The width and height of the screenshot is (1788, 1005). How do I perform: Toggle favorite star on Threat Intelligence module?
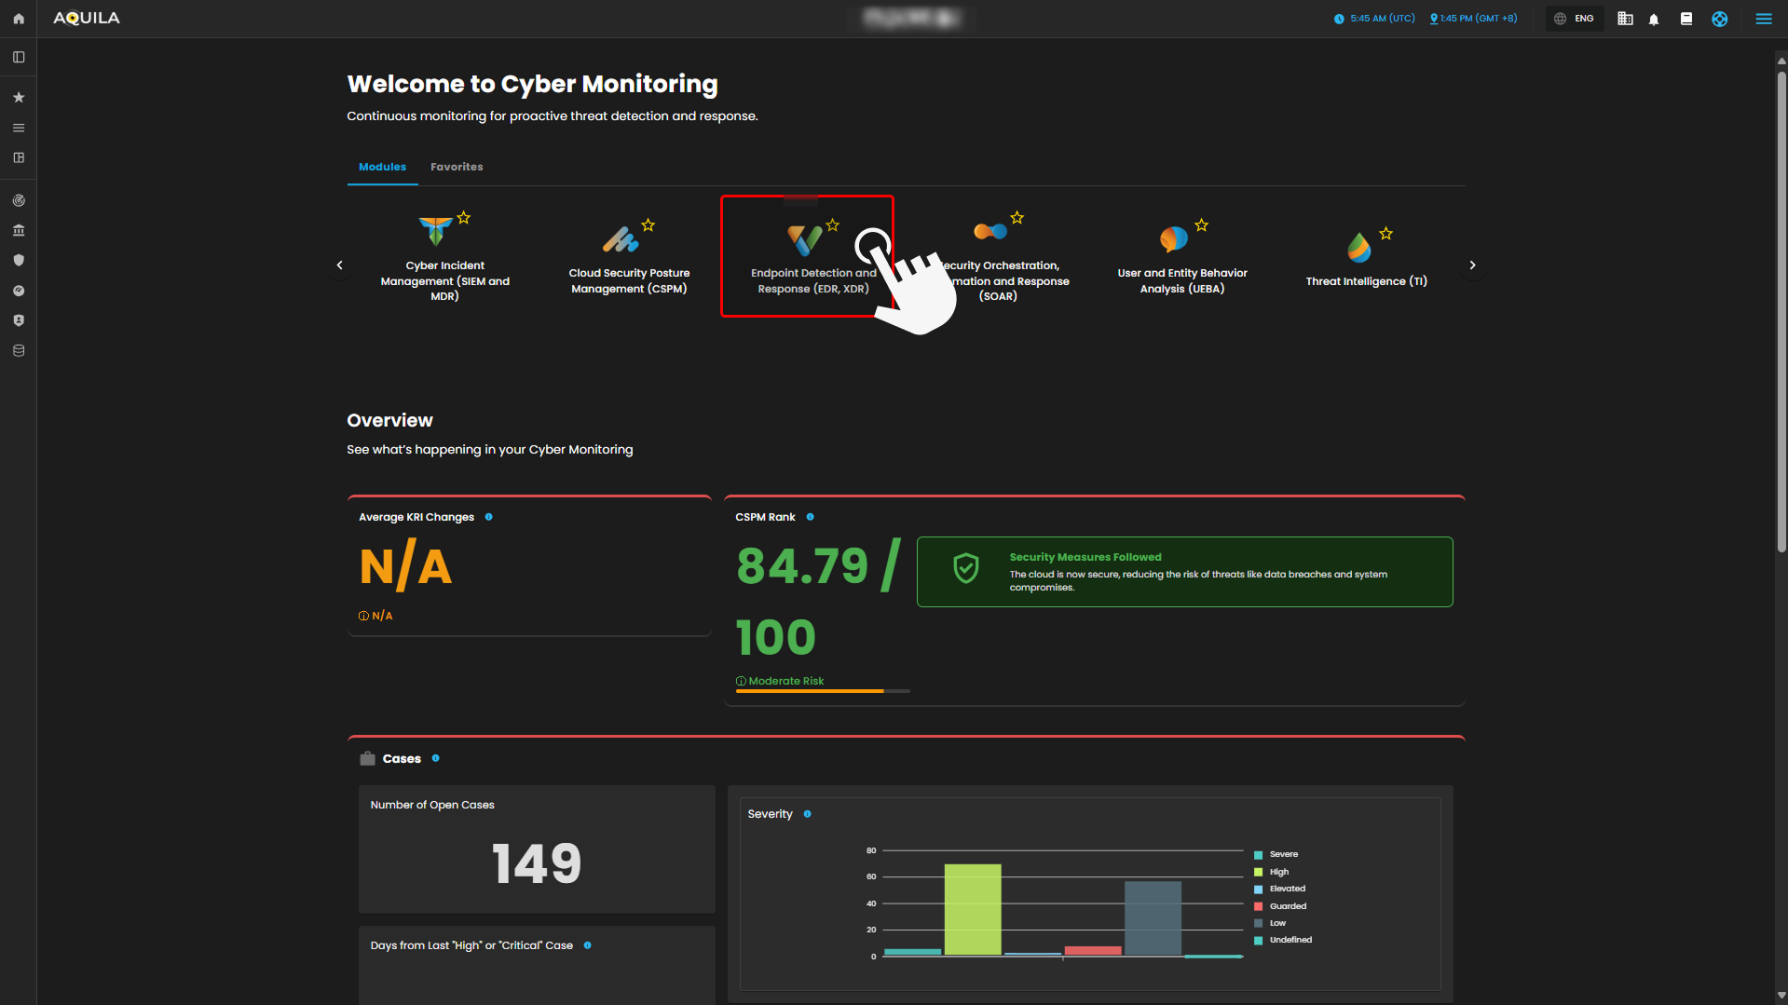(1386, 234)
